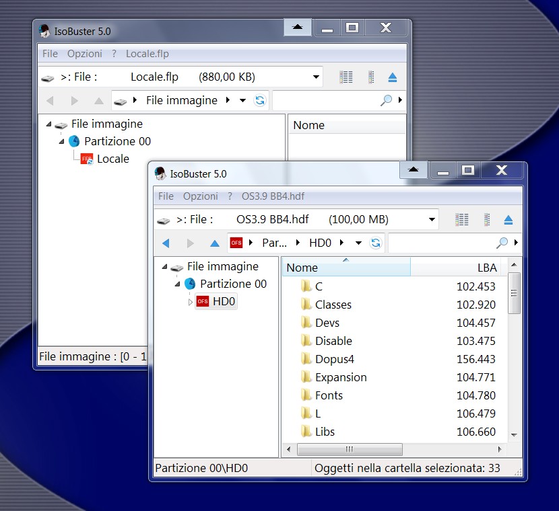Viewport: 559px width, 511px height.
Task: Click blue up-folder arrow in front window
Action: [214, 243]
